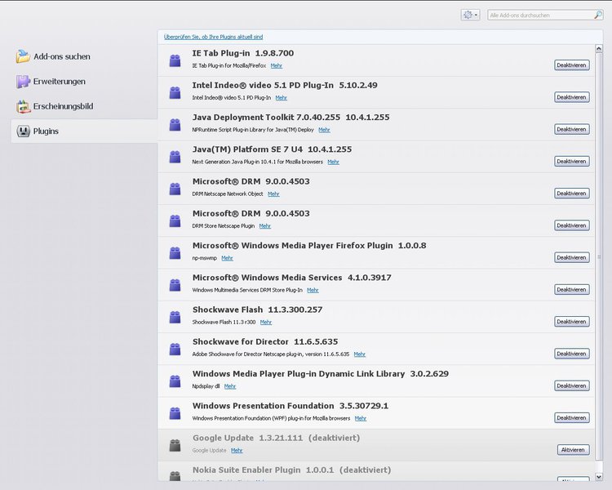612x490 pixels.
Task: Deactivate Windows Media Player Plug-in Dynamic Link Library
Action: [x=572, y=385]
